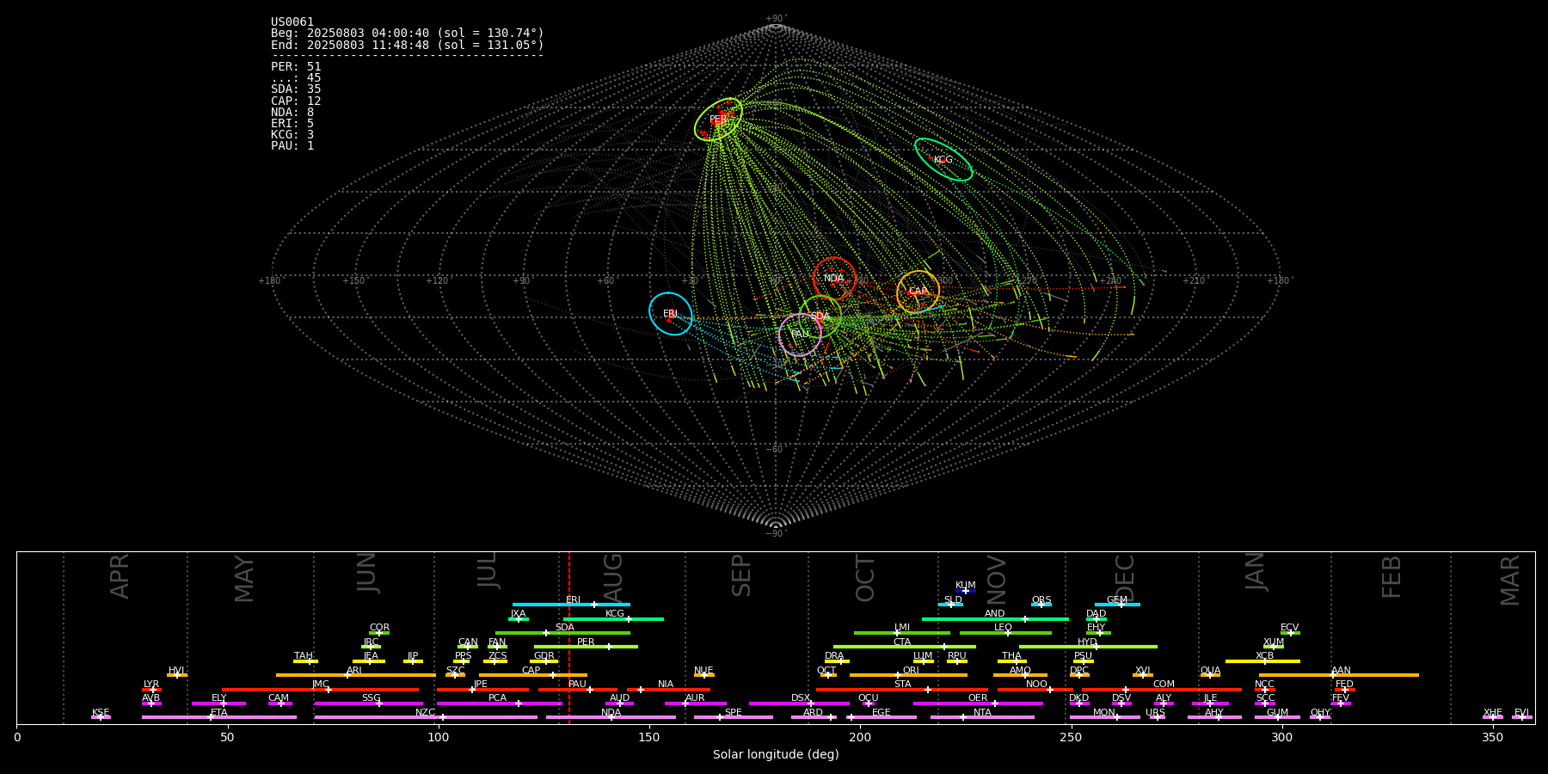
Task: Select the PCA purple activity bar
Action: click(x=499, y=703)
